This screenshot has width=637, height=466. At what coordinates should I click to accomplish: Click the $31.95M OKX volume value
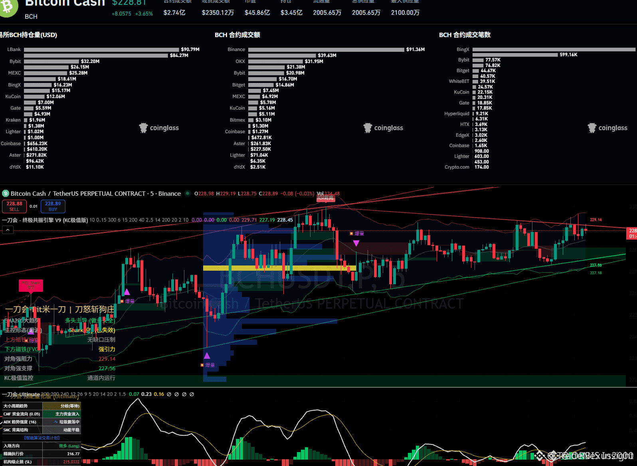[x=314, y=61]
